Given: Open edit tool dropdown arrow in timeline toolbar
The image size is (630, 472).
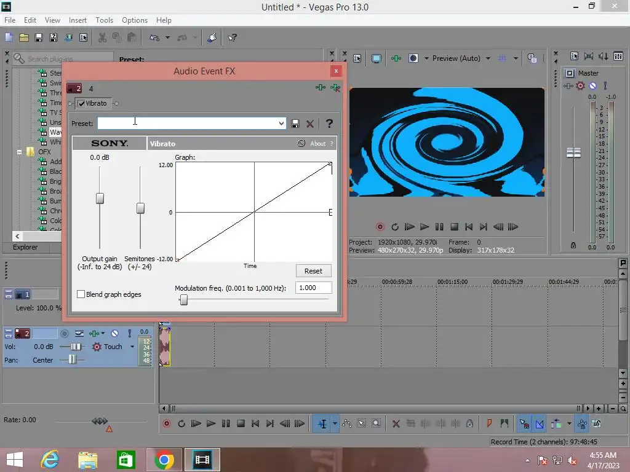Looking at the screenshot, I should [x=335, y=424].
